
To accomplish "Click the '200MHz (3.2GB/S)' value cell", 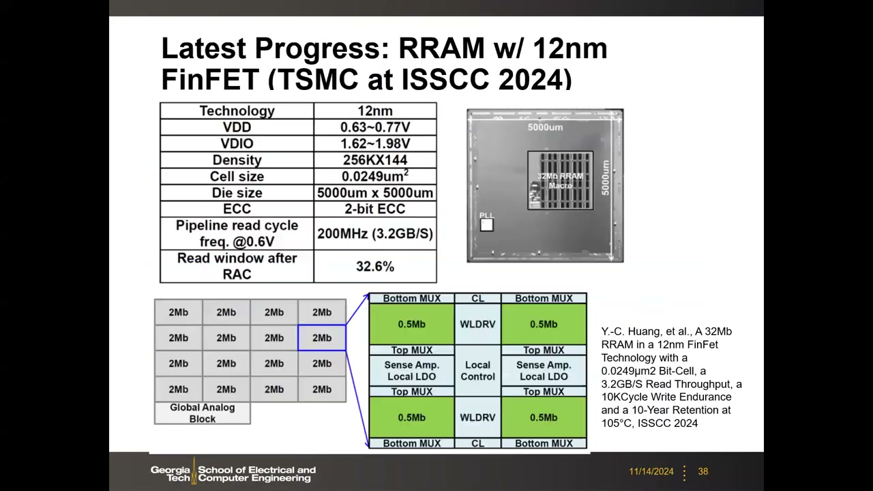I will click(375, 234).
